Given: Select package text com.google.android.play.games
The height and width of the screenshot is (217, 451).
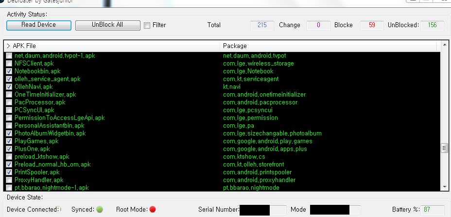Looking at the screenshot, I should tap(268, 141).
